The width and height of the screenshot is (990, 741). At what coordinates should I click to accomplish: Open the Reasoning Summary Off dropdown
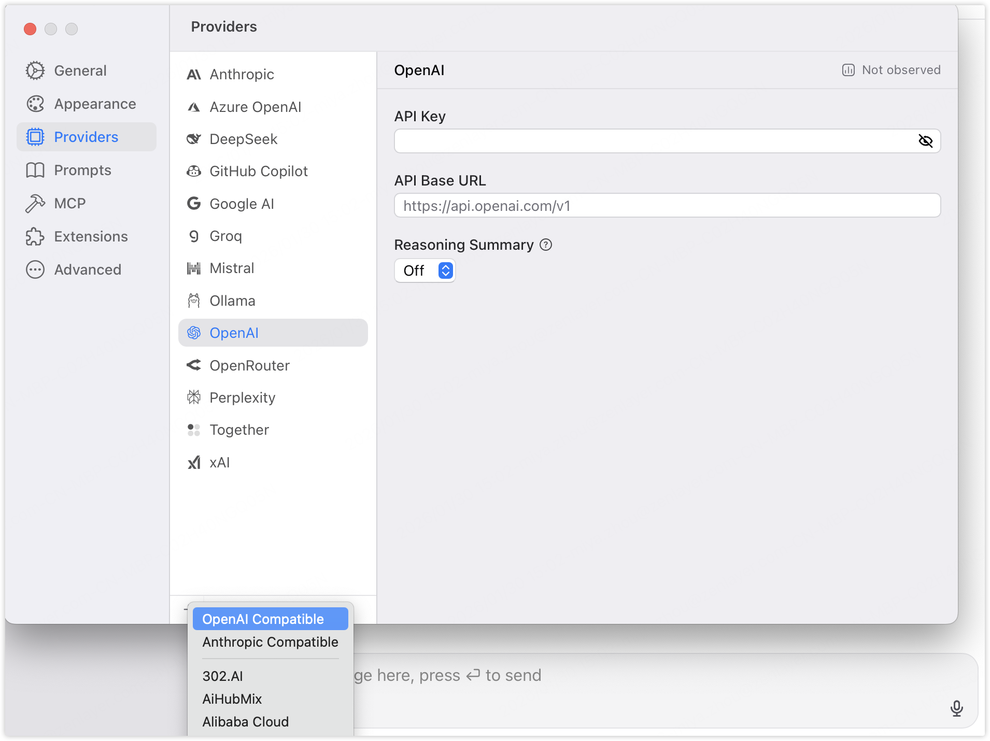(x=425, y=270)
